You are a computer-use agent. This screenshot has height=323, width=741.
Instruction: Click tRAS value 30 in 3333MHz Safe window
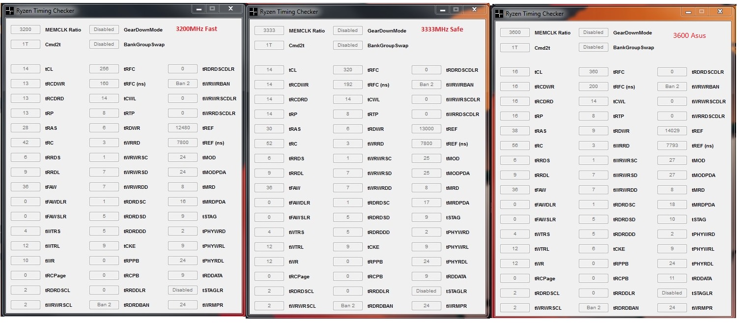pyautogui.click(x=269, y=129)
